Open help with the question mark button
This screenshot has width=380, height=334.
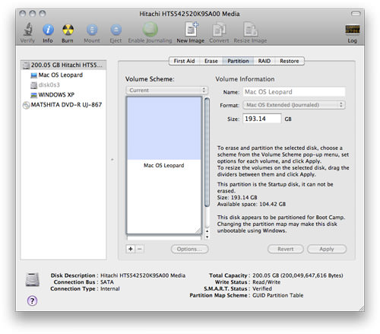(32, 301)
